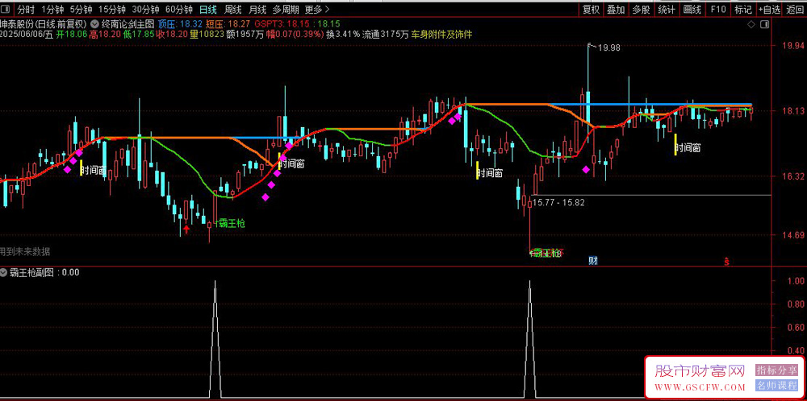Click the red $ marker at chart bottom
The height and width of the screenshot is (401, 807).
coord(727,262)
